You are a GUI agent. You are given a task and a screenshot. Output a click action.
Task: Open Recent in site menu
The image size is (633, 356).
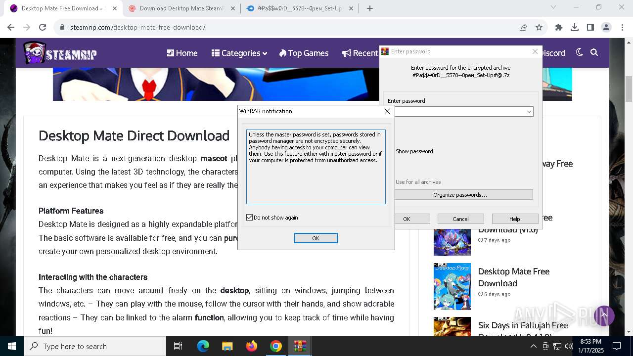point(360,53)
